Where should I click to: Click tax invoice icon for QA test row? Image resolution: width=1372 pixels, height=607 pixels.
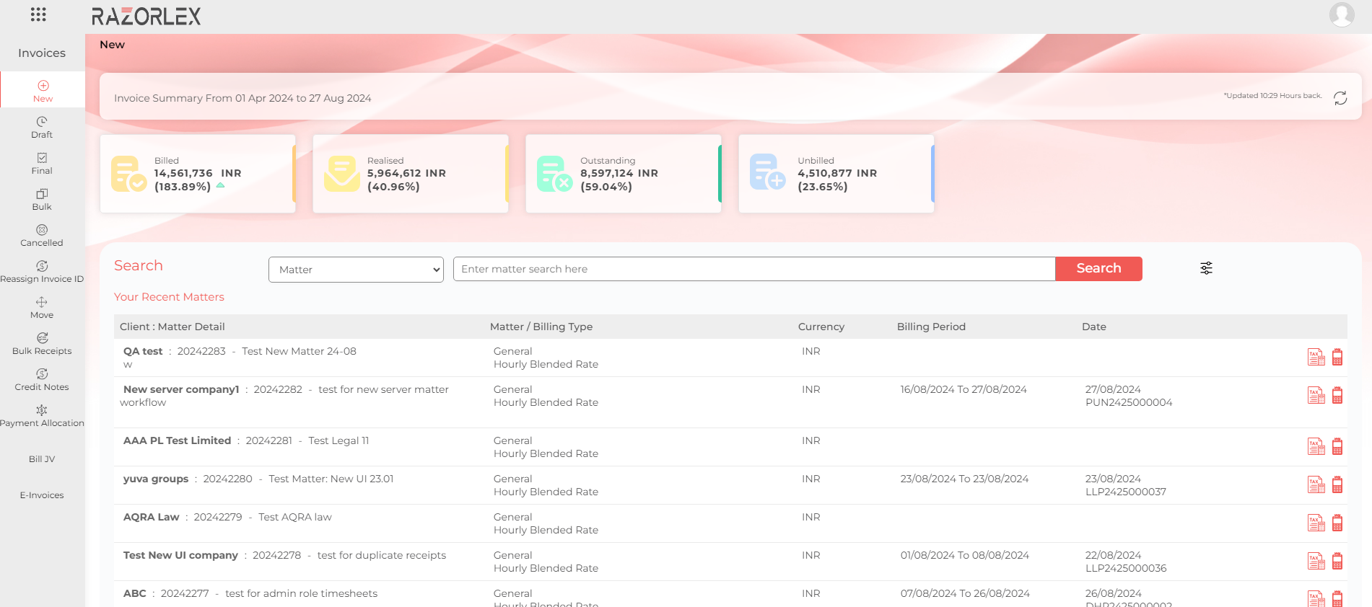[1316, 357]
